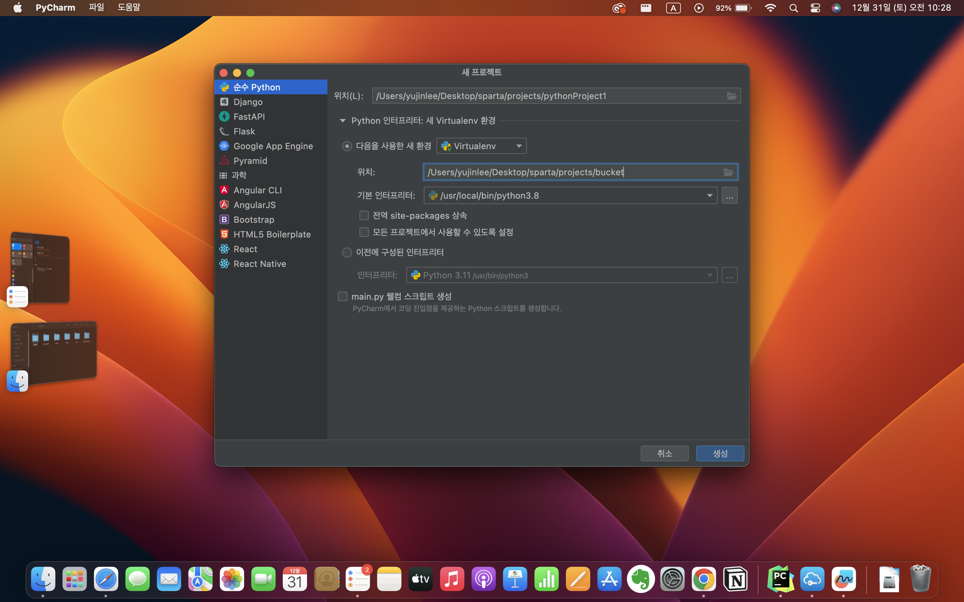Select the 이전에 구성된 인터프리터 radio button
This screenshot has width=964, height=602.
coord(347,253)
